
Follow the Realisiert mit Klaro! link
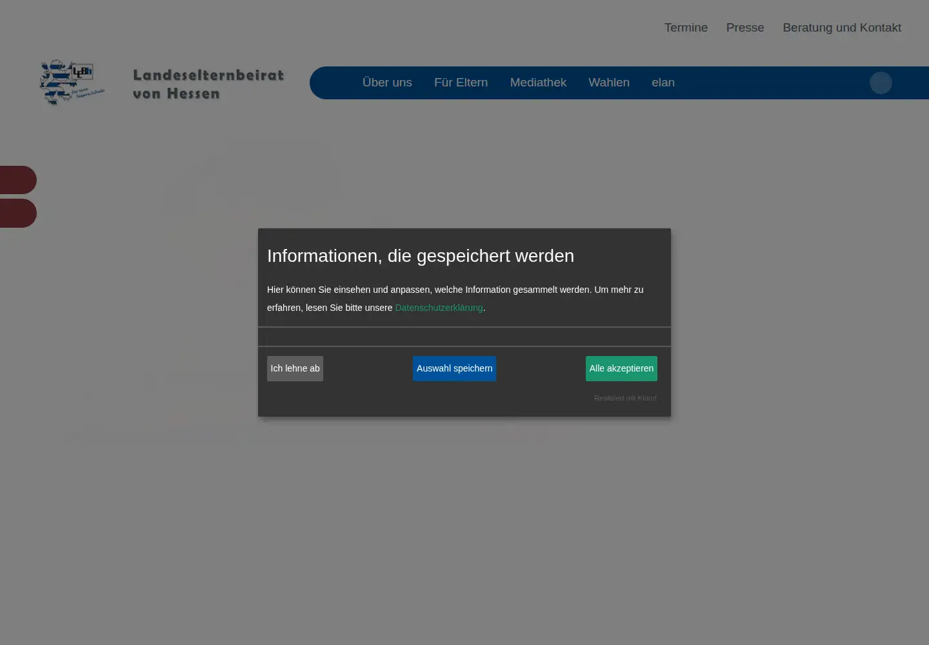coord(625,398)
